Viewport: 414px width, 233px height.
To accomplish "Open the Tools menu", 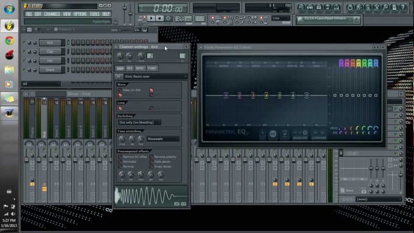I will coord(94,14).
